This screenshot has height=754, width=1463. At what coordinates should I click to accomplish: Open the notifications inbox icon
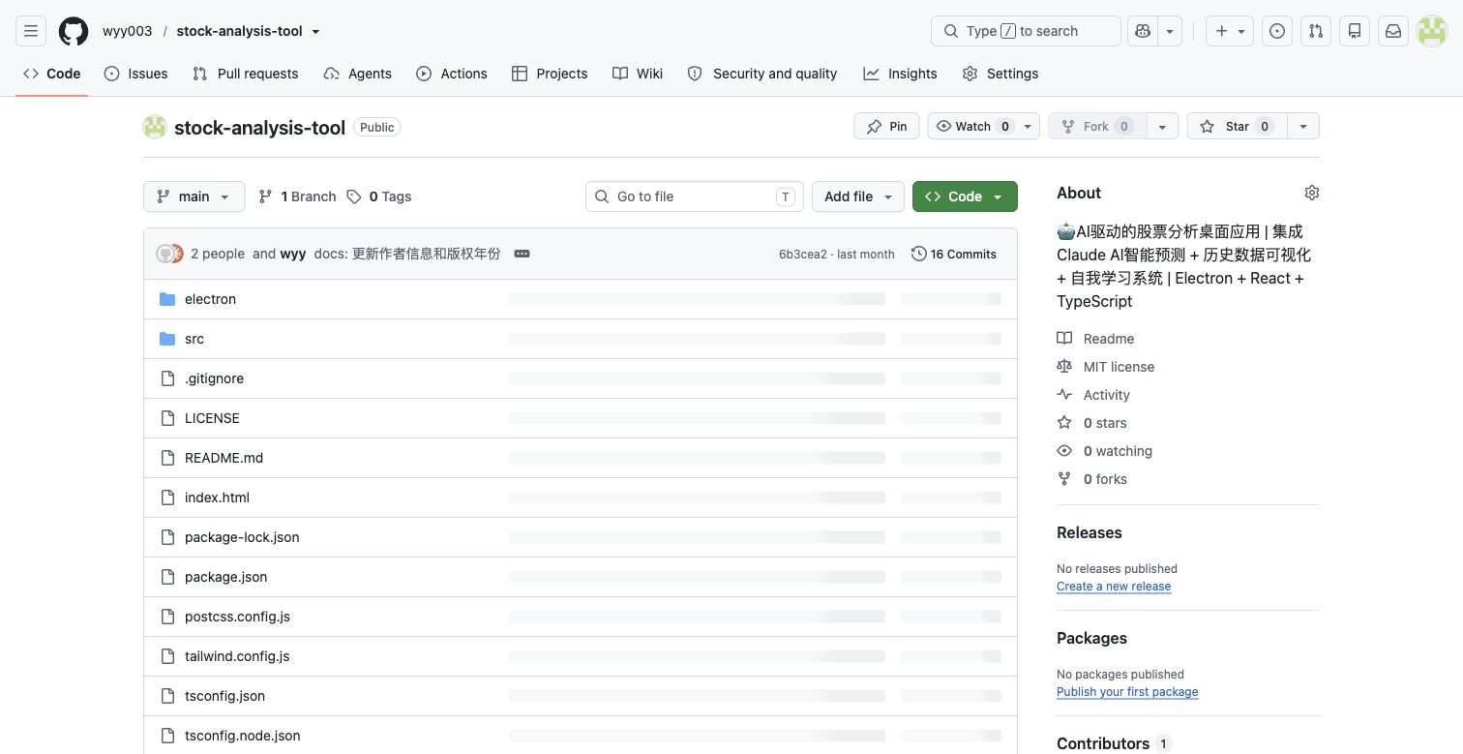1393,31
